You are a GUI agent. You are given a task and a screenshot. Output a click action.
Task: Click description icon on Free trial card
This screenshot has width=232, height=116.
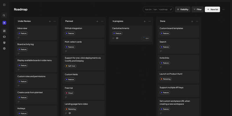66,97
